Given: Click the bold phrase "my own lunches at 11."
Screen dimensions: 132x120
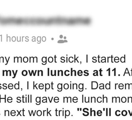Looking at the screenshot, I should pyautogui.click(x=61, y=73).
